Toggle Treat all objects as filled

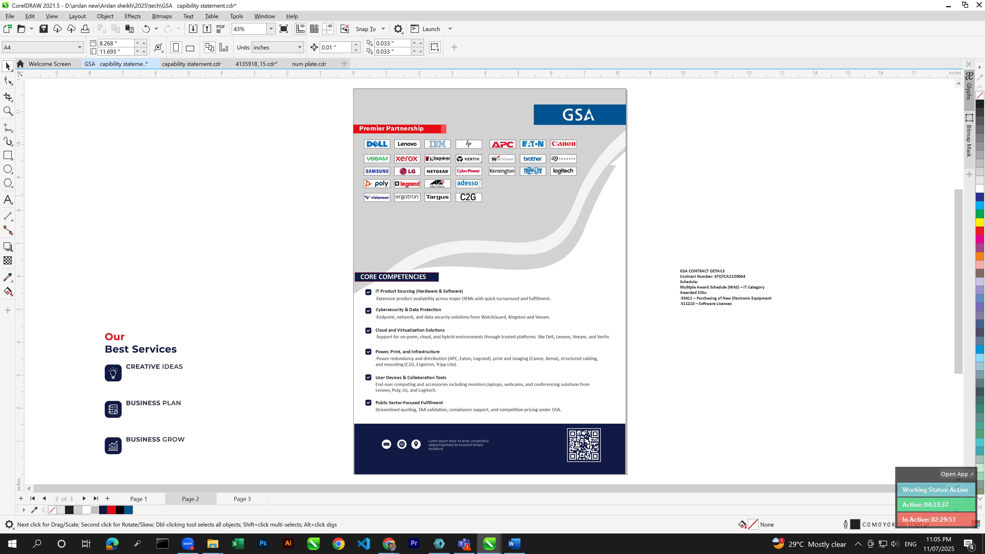pos(434,47)
